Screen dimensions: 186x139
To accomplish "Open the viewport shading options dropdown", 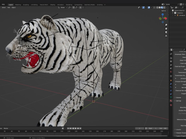I will pos(167,8).
